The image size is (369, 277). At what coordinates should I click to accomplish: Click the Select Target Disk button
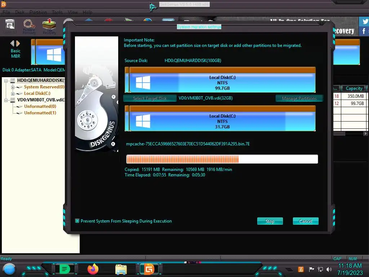[x=150, y=98]
